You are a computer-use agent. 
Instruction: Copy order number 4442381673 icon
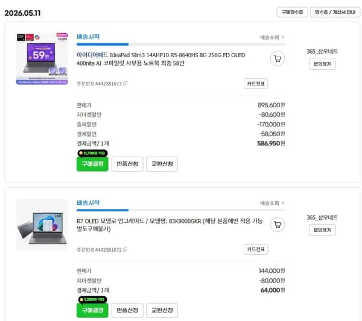125,84
